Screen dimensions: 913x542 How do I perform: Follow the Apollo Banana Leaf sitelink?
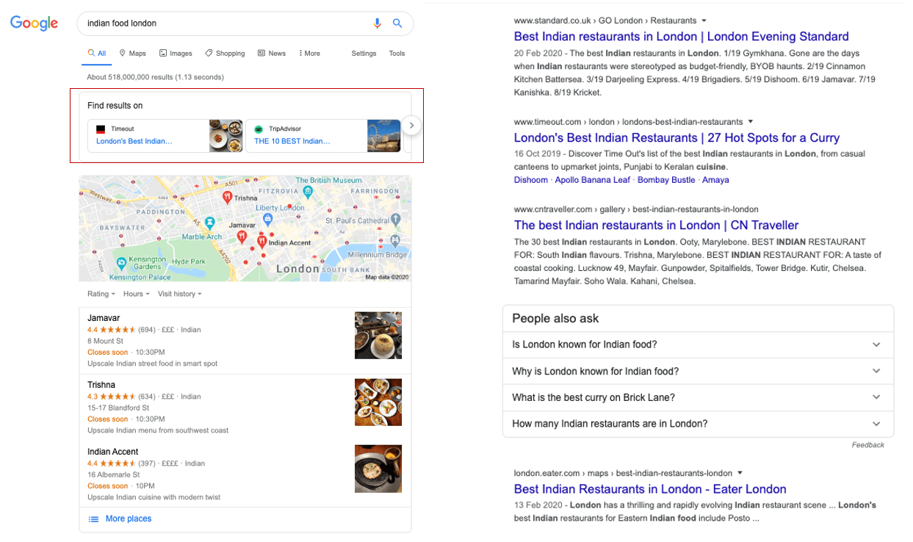point(592,180)
